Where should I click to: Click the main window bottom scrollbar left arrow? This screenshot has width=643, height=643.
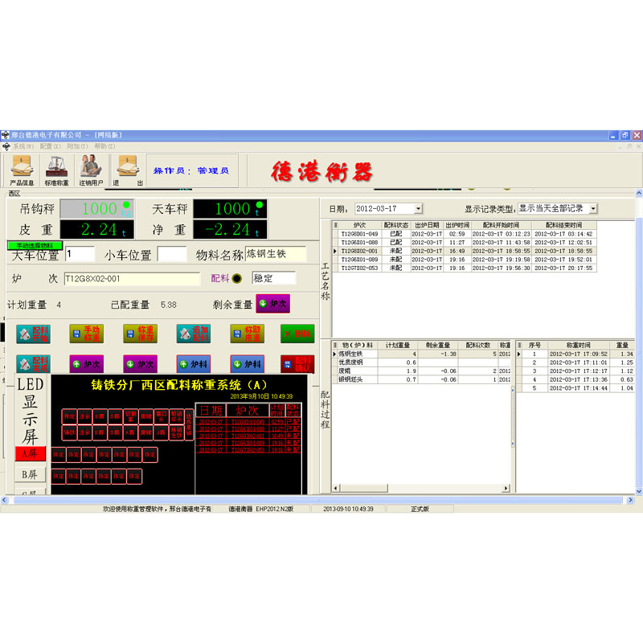4,500
